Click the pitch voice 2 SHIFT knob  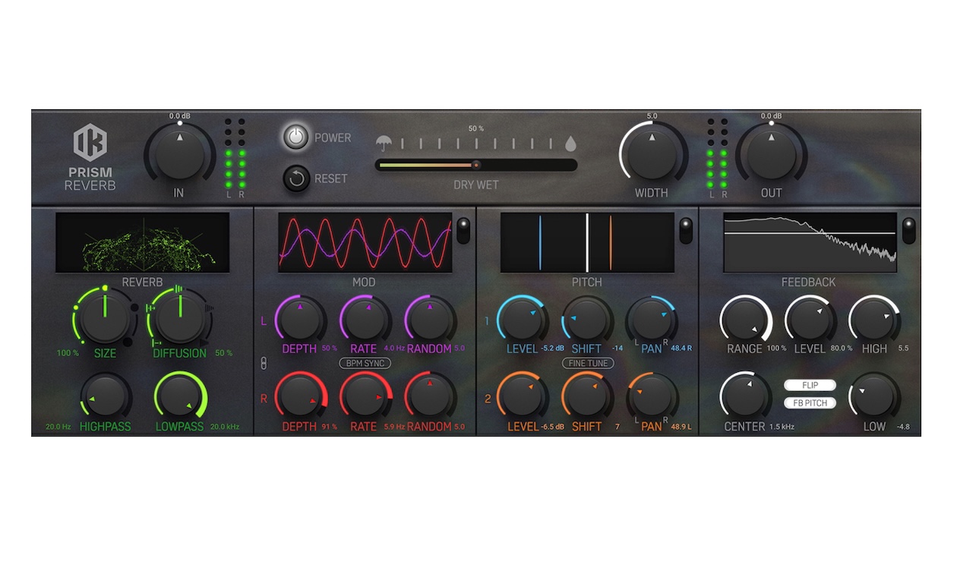pos(587,396)
